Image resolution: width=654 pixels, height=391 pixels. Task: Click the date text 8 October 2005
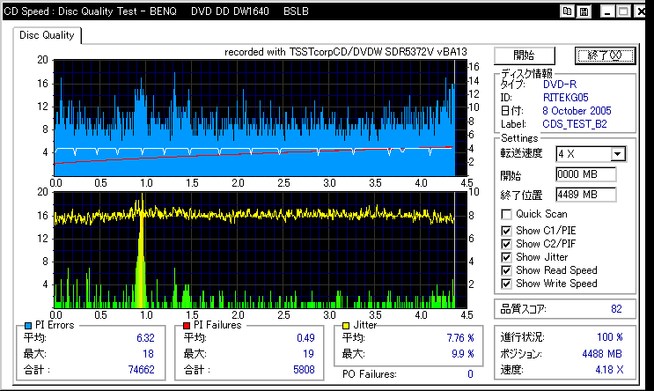(x=577, y=111)
